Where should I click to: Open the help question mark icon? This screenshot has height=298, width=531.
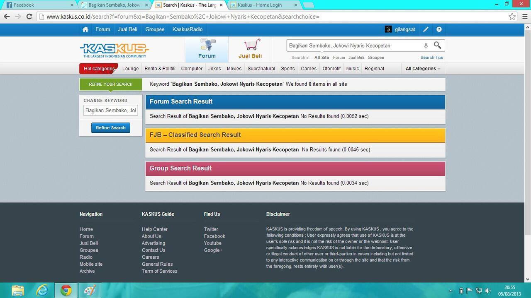[439, 29]
